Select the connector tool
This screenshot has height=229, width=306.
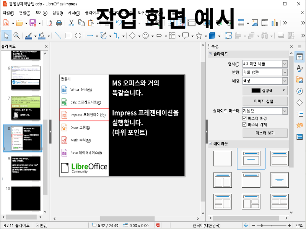click(x=117, y=35)
